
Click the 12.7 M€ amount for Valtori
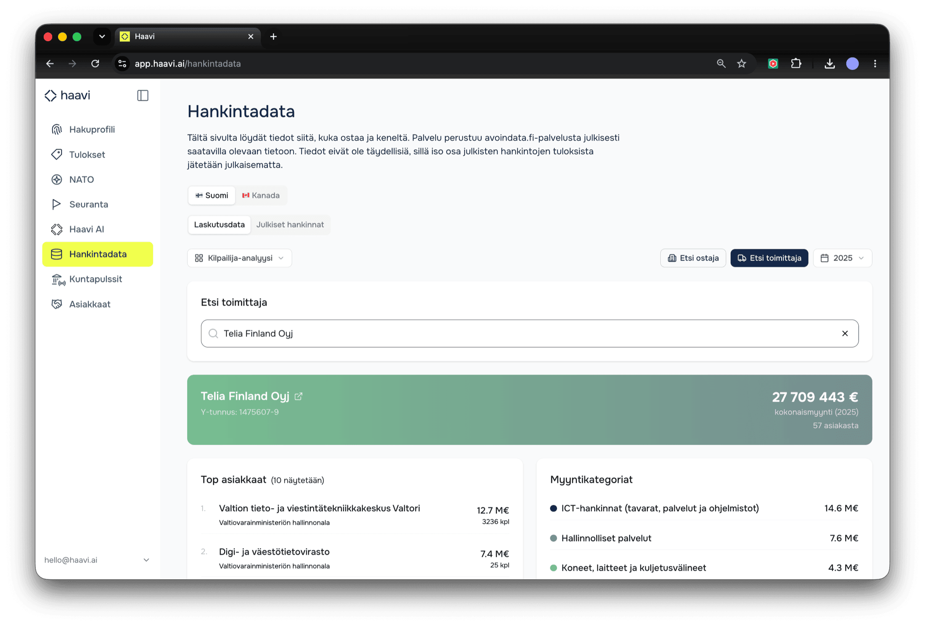click(x=493, y=510)
